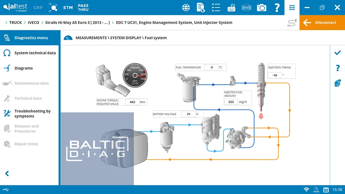Switch to ETM mode
This screenshot has height=194, width=345.
click(68, 8)
